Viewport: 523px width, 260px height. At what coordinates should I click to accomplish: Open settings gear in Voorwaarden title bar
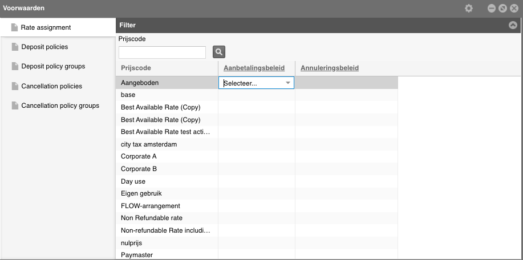coord(469,9)
